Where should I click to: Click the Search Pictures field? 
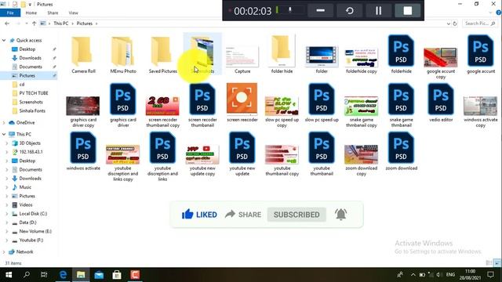(479, 23)
